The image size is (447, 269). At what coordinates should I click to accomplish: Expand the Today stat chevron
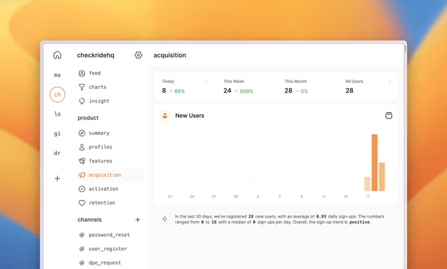(206, 82)
